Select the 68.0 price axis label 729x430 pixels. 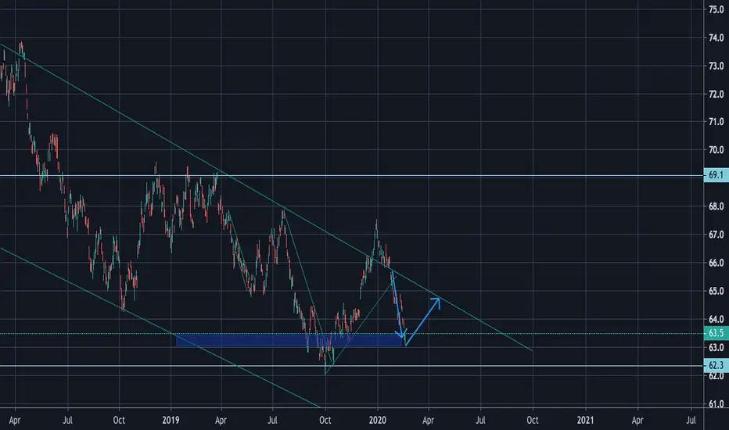click(716, 206)
